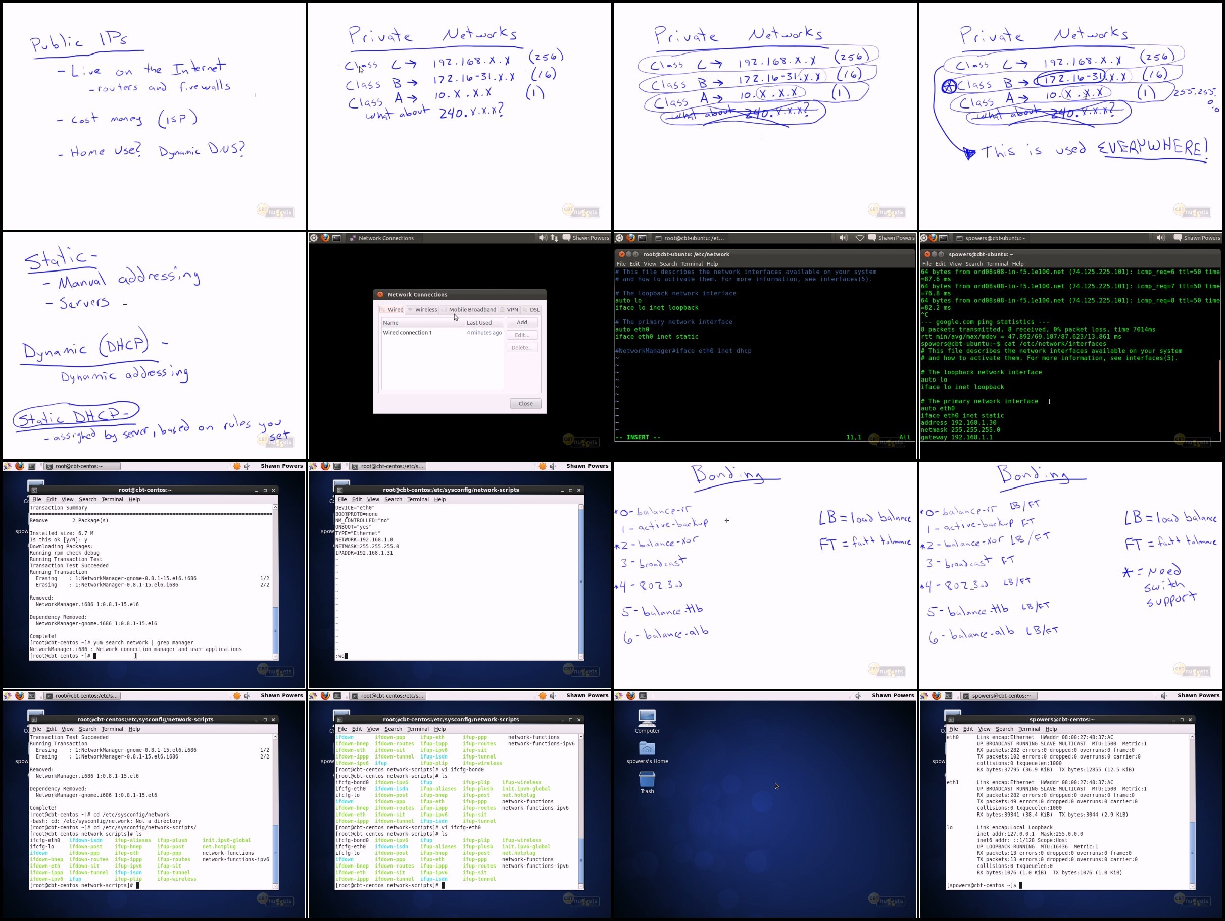Select the Wired tab in Network Connections
Screen dimensions: 1225x921
click(x=392, y=310)
